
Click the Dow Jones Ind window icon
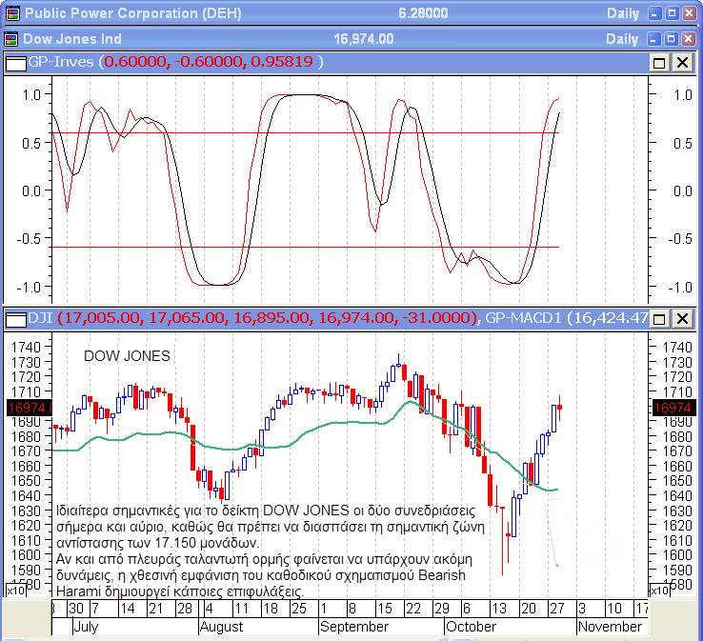point(10,39)
